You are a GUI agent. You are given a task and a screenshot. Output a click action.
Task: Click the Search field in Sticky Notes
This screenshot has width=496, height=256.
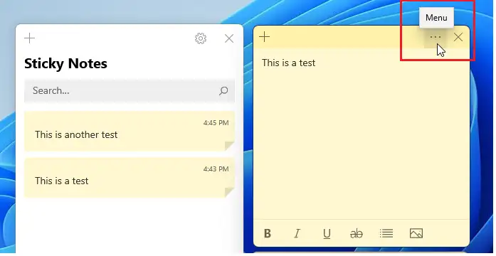(x=130, y=91)
